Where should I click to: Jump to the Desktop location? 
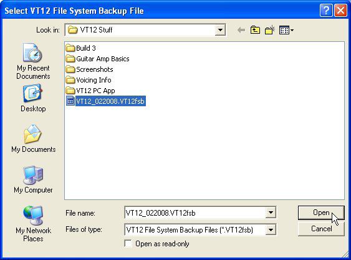[33, 98]
